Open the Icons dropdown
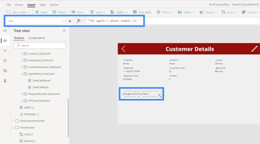 tap(229, 12)
